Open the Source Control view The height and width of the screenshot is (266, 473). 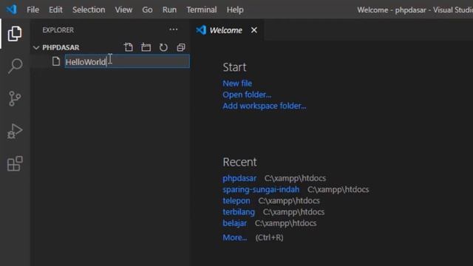15,98
